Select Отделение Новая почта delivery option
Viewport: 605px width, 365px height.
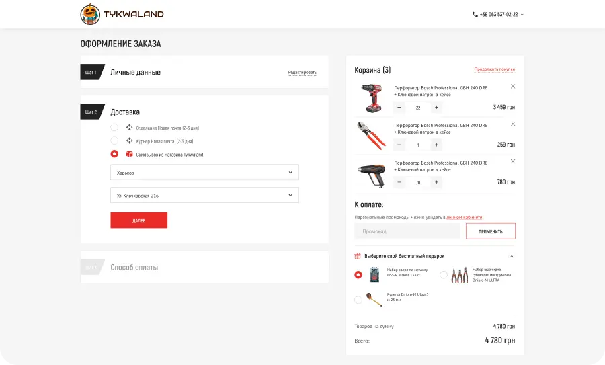click(x=114, y=127)
